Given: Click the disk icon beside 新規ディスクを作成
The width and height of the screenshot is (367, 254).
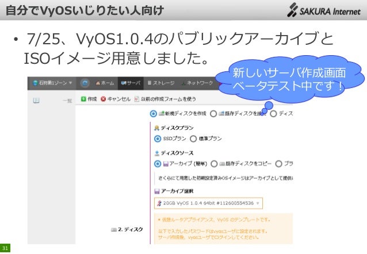Looking at the screenshot, I should (162, 113).
